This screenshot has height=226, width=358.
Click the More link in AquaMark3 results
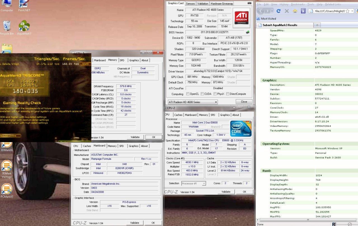pos(85,64)
